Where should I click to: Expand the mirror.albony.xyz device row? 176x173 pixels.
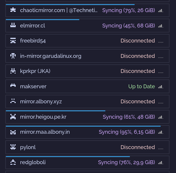click(x=87, y=102)
